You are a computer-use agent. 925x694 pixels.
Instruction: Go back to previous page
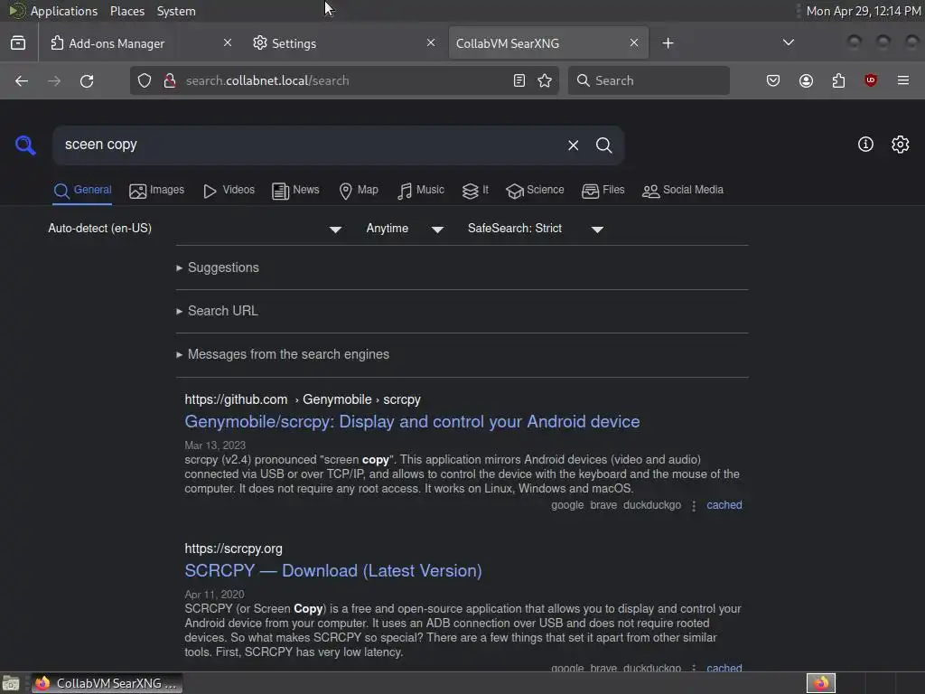point(22,80)
